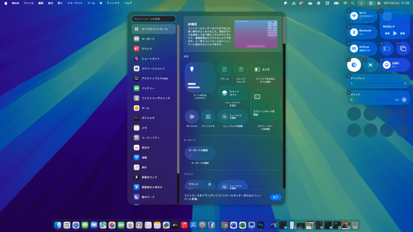Select the window tiling 左と右 control
Screen dimensions: 413x232
pyautogui.click(x=265, y=70)
